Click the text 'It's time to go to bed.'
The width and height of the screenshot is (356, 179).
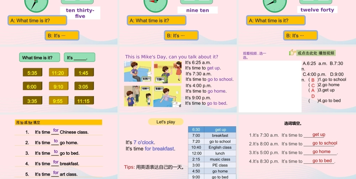tap(206, 103)
